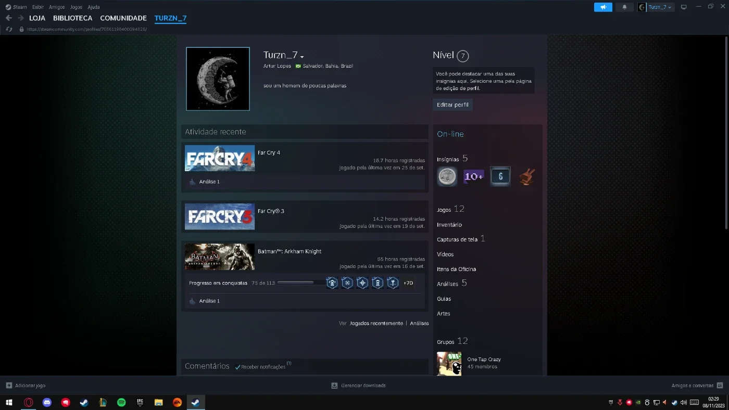Toggle the Receber notificações checkbox
The image size is (729, 410).
[237, 367]
